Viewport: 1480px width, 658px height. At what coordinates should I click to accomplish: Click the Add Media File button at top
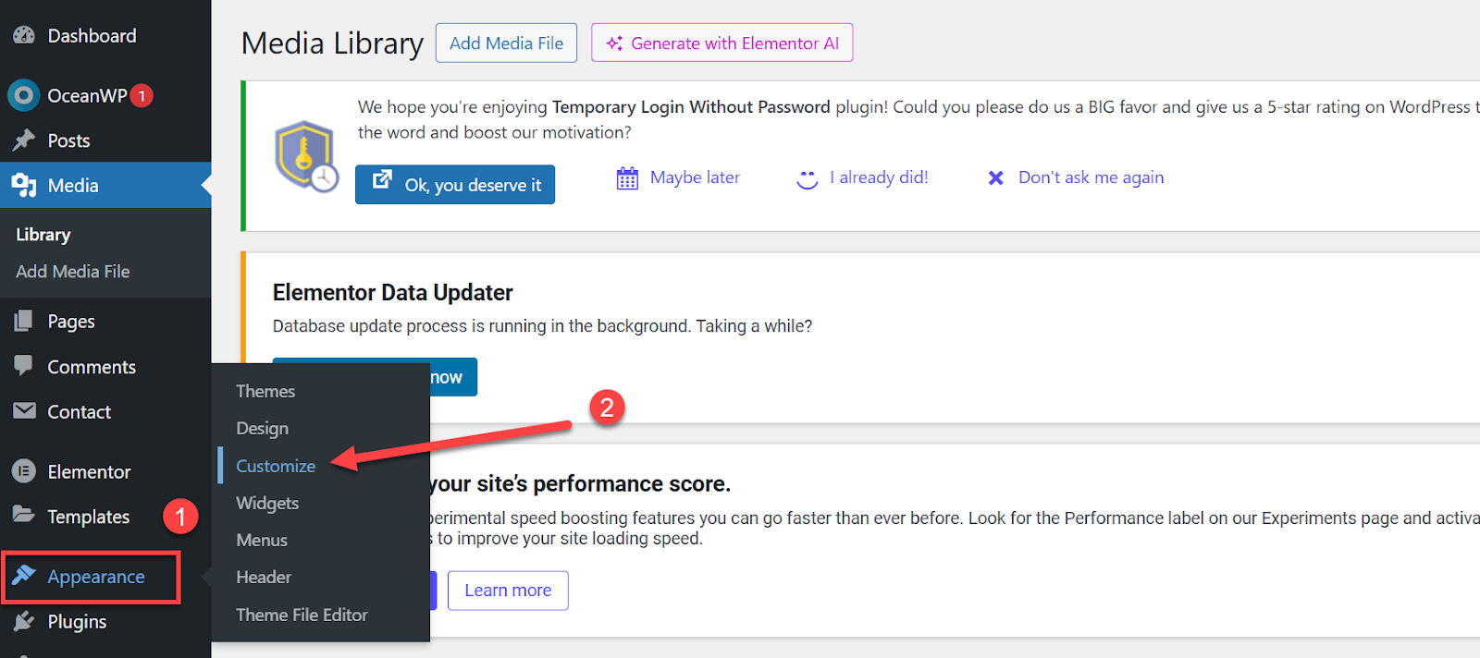(506, 43)
